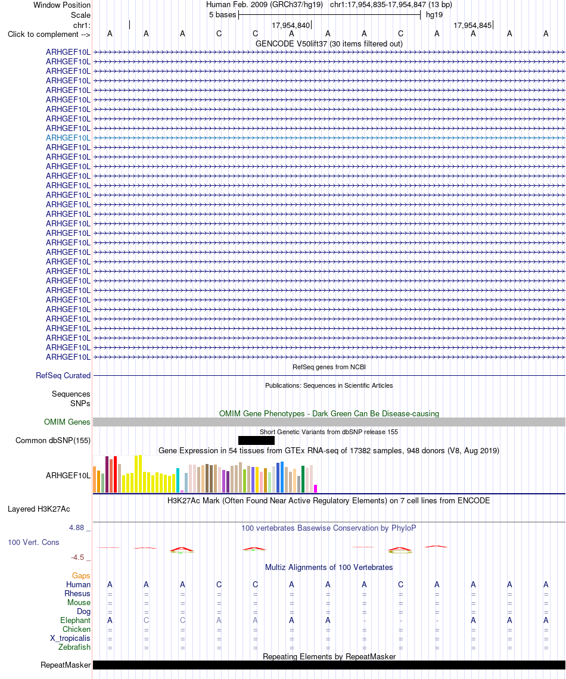
Task: Click the Rhesus species row label
Action: point(77,594)
